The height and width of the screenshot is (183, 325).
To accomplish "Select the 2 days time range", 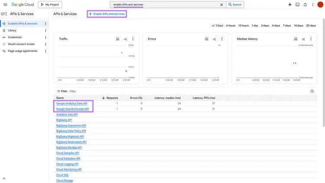I will (x=265, y=26).
